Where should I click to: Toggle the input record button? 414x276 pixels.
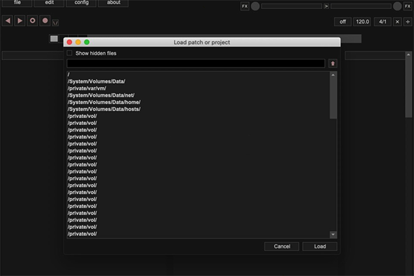tap(45, 21)
